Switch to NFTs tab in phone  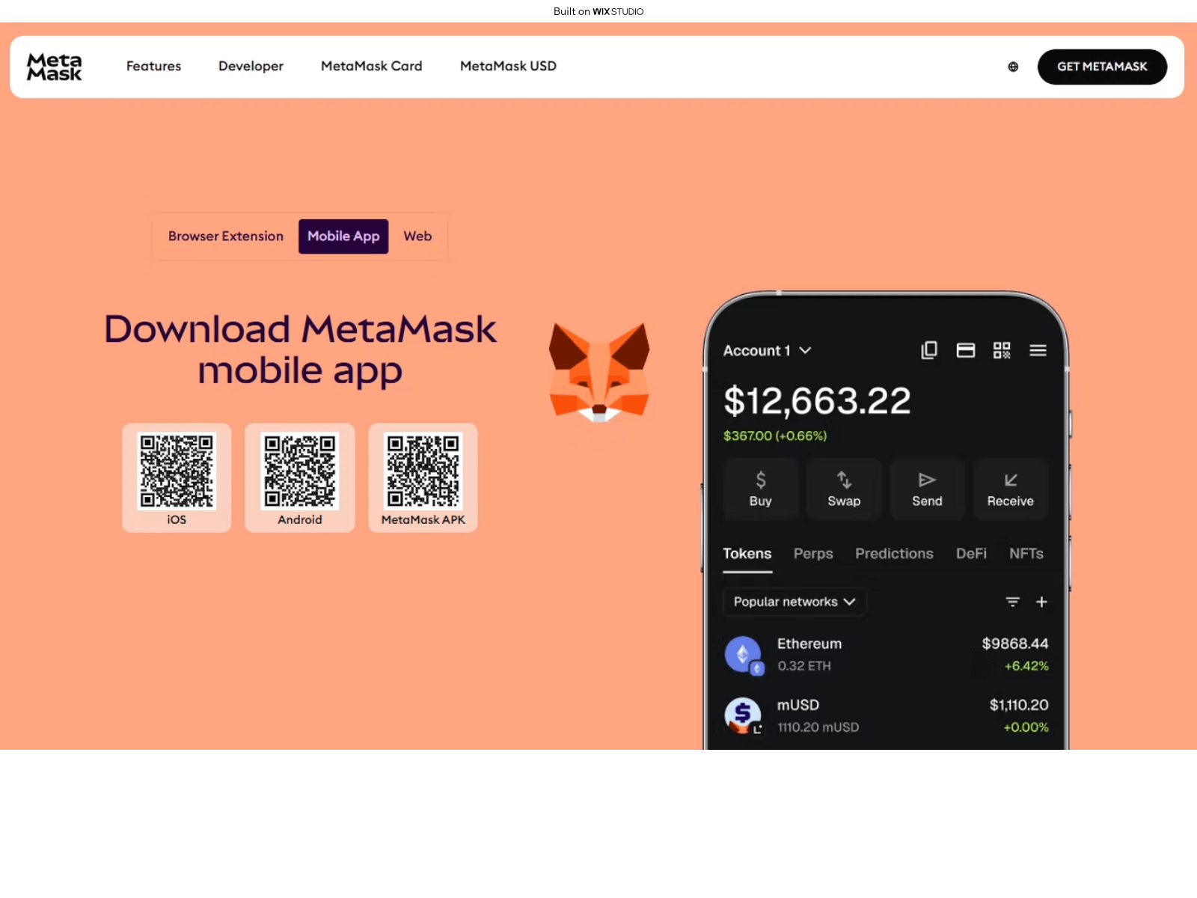click(x=1026, y=554)
